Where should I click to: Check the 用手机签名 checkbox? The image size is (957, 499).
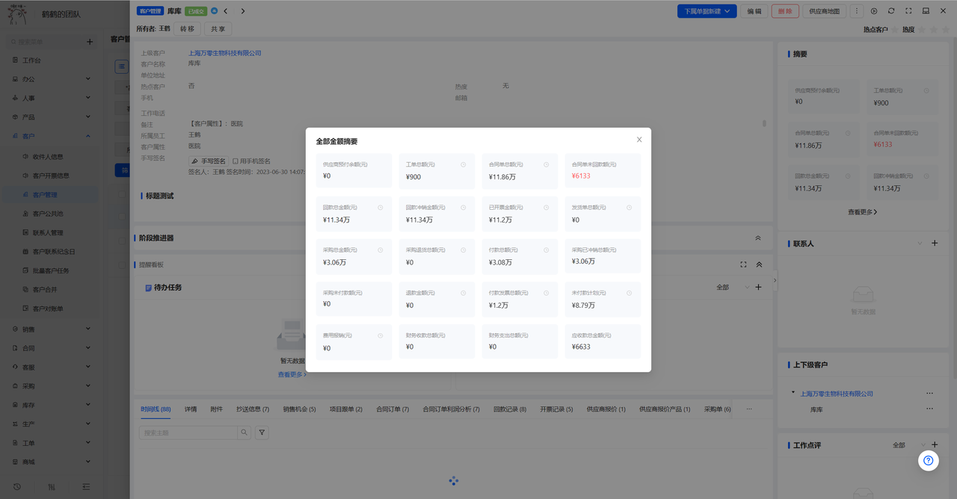pyautogui.click(x=236, y=161)
